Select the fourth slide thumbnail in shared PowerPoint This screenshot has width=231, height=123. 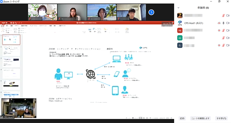(x=11, y=74)
